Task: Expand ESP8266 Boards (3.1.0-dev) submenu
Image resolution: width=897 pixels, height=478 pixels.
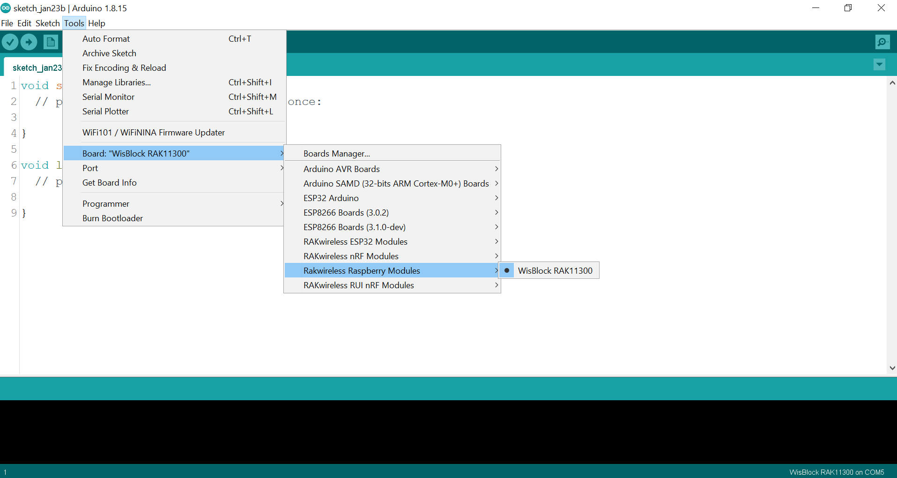Action: tap(393, 227)
